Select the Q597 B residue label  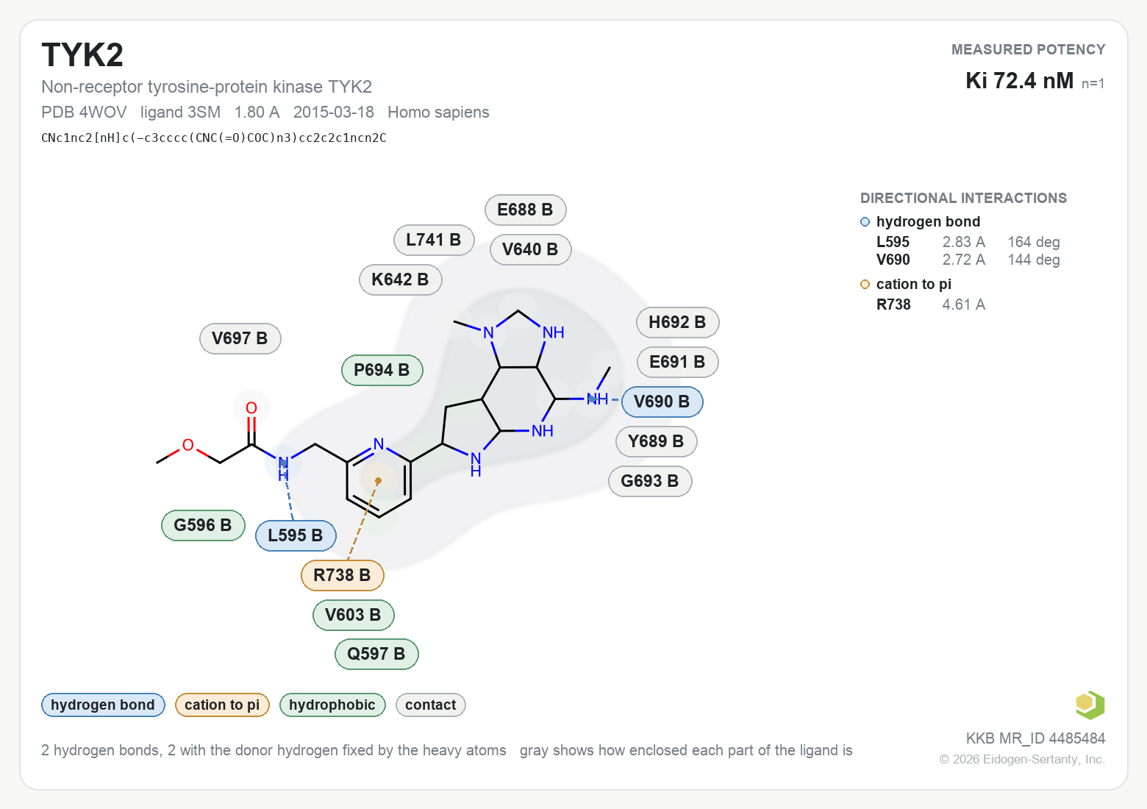[376, 654]
